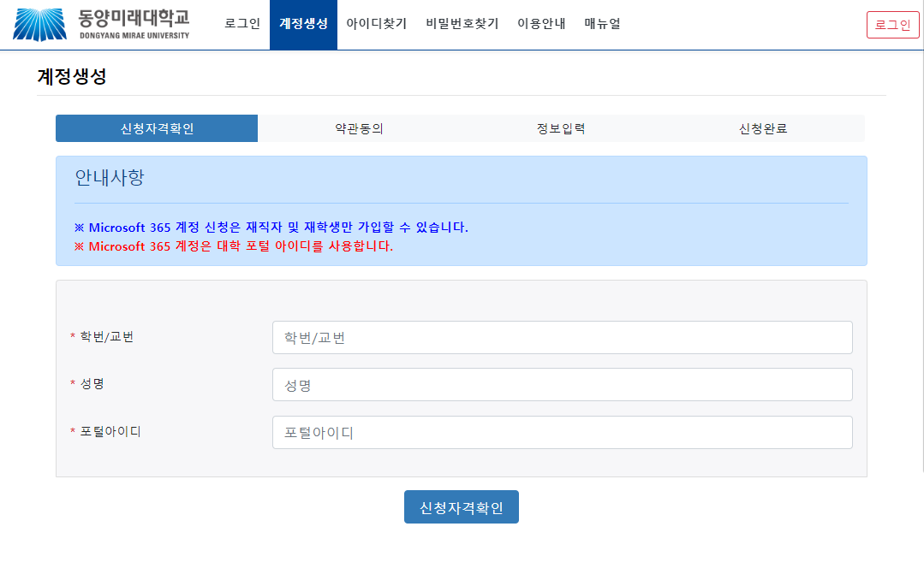Click the blue 신청자격확인 submit button
Image resolution: width=924 pixels, height=568 pixels.
coord(462,506)
